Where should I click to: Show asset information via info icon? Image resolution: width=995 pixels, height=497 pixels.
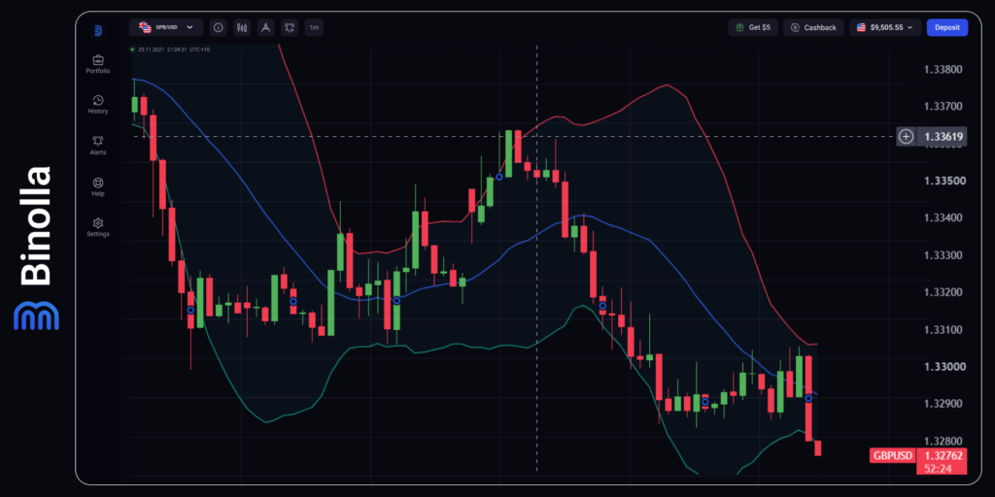[x=219, y=27]
